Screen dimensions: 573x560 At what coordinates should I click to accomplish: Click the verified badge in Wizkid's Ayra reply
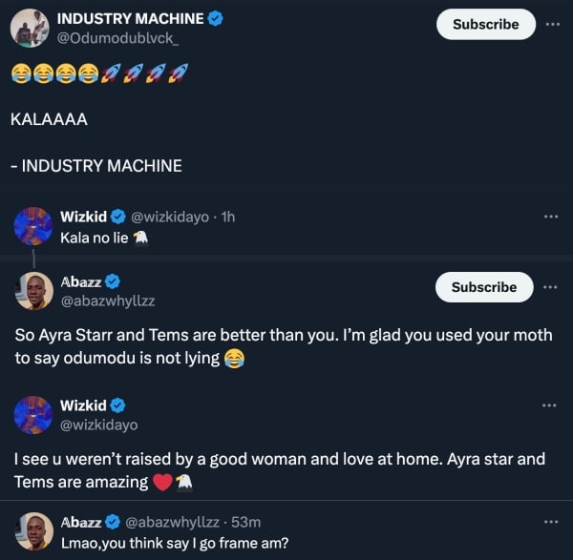click(118, 405)
